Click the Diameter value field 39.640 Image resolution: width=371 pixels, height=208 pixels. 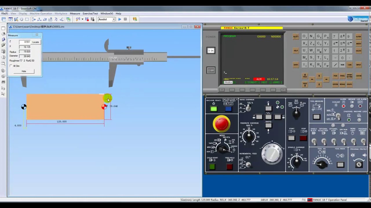[x=25, y=56]
